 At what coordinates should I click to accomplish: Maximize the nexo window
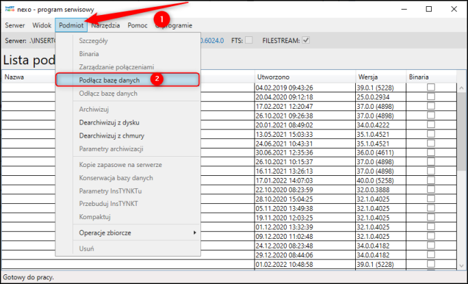click(x=429, y=9)
